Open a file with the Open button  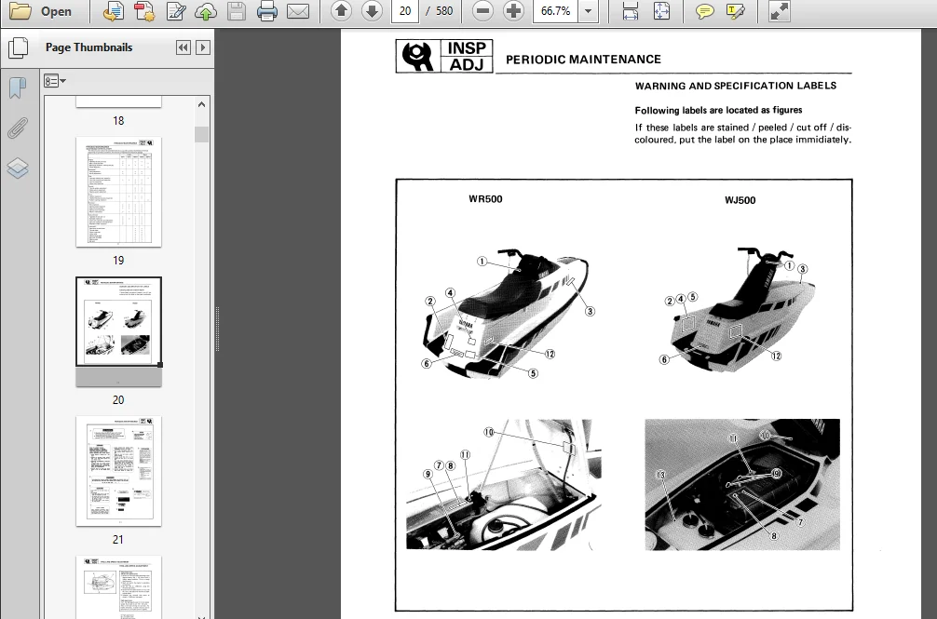pyautogui.click(x=41, y=11)
